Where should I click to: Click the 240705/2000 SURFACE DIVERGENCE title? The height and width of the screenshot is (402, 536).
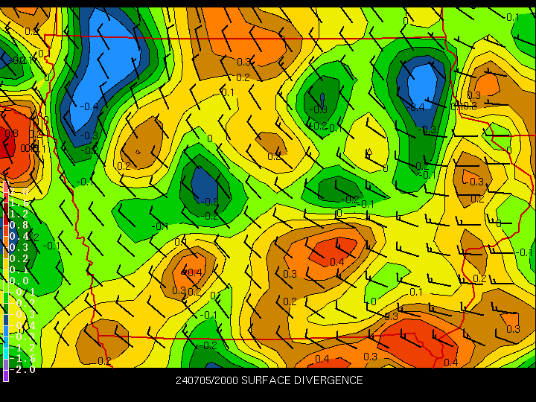tap(269, 380)
